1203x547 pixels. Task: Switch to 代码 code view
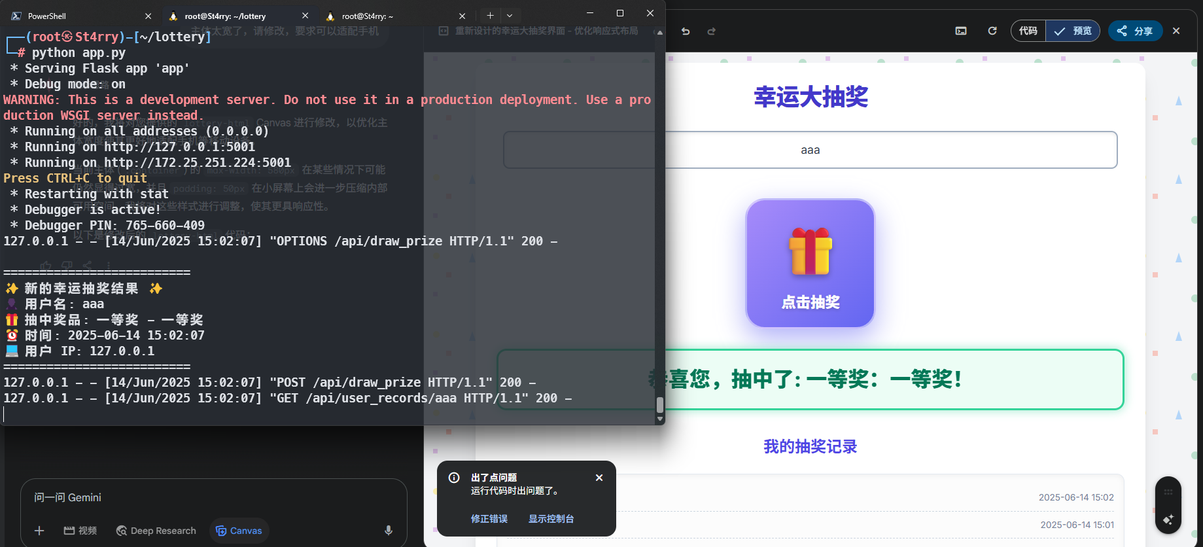pyautogui.click(x=1028, y=31)
